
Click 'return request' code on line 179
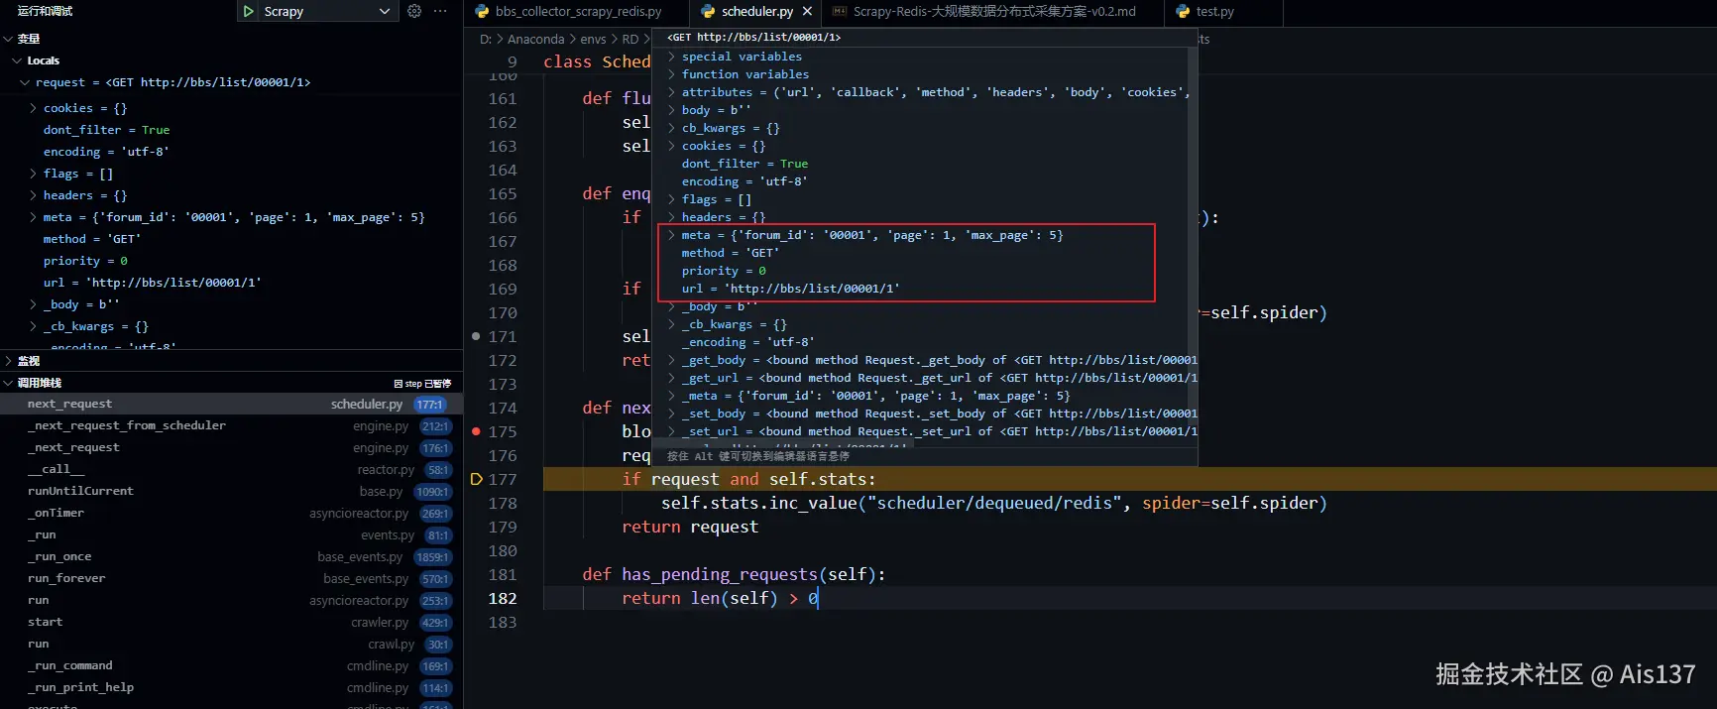point(690,527)
